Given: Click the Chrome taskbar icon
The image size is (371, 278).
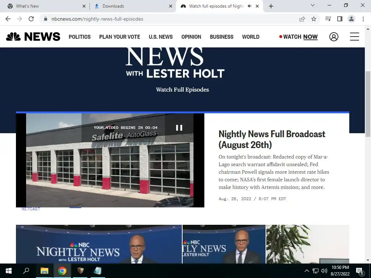Looking at the screenshot, I should 62,271.
